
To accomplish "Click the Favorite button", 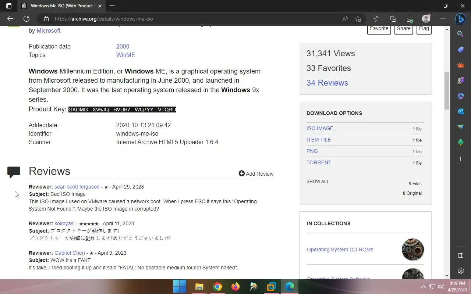I will coord(379,29).
